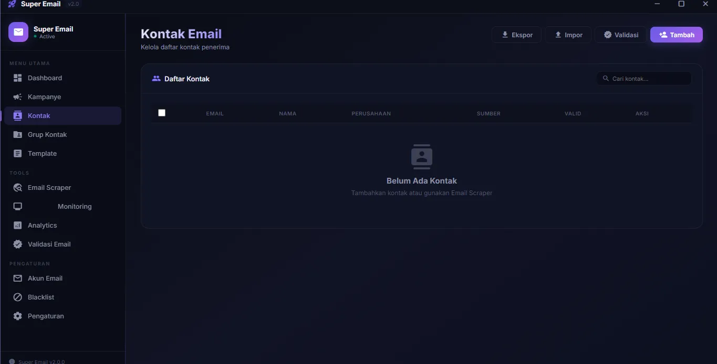Click the v2.0 version badge in title bar
Screen dimensions: 717x364
73,4
